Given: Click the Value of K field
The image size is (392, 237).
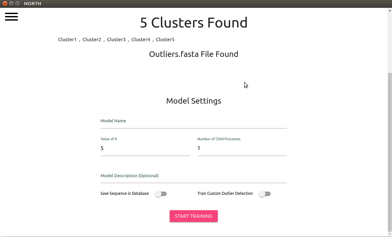Looking at the screenshot, I should (145, 148).
